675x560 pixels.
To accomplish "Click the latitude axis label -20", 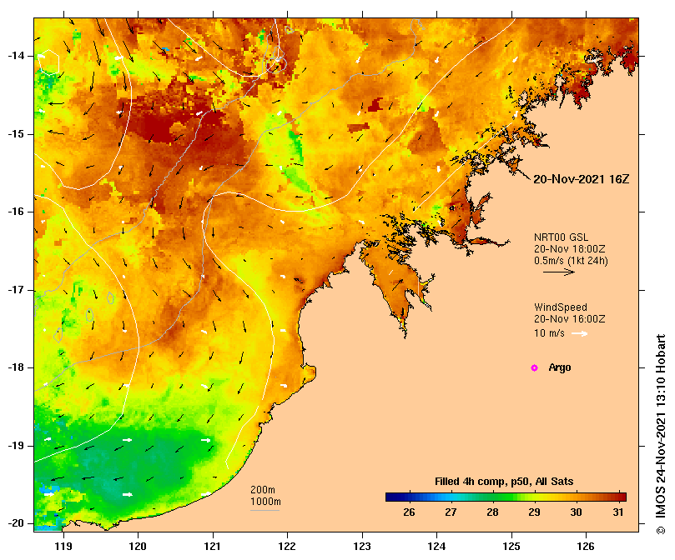I will (x=17, y=523).
